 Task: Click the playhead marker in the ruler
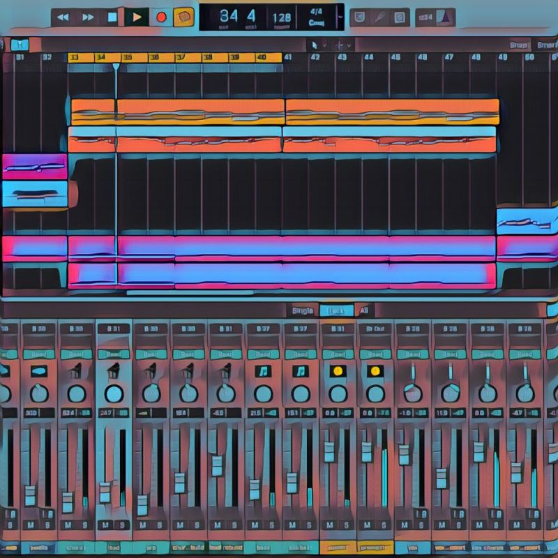click(116, 66)
